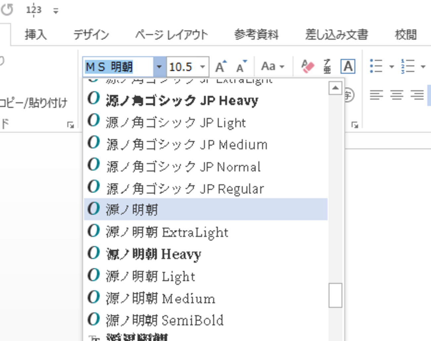This screenshot has height=341, width=431.
Task: Switch to the ページ レイアウト tab
Action: point(171,34)
